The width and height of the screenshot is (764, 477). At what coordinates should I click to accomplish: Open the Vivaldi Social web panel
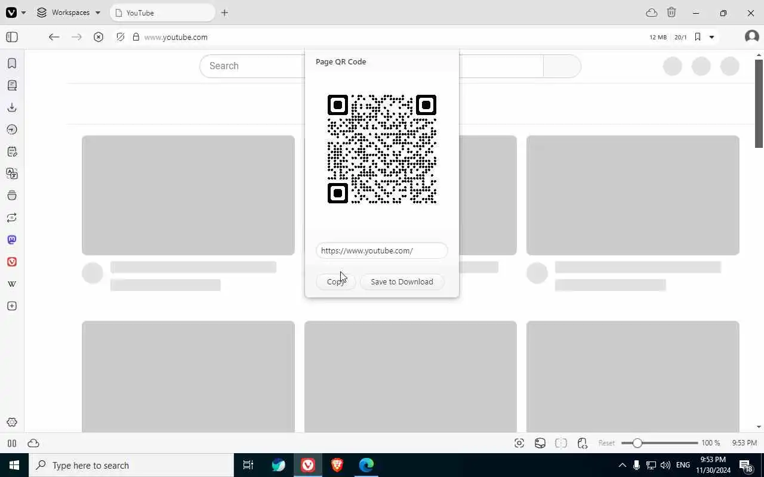[11, 262]
